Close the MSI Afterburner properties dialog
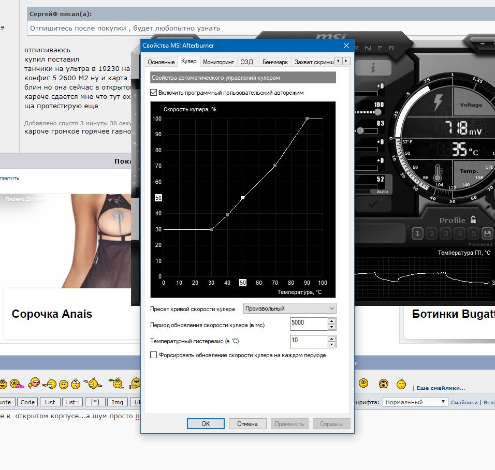Image resolution: width=495 pixels, height=470 pixels. coord(346,46)
